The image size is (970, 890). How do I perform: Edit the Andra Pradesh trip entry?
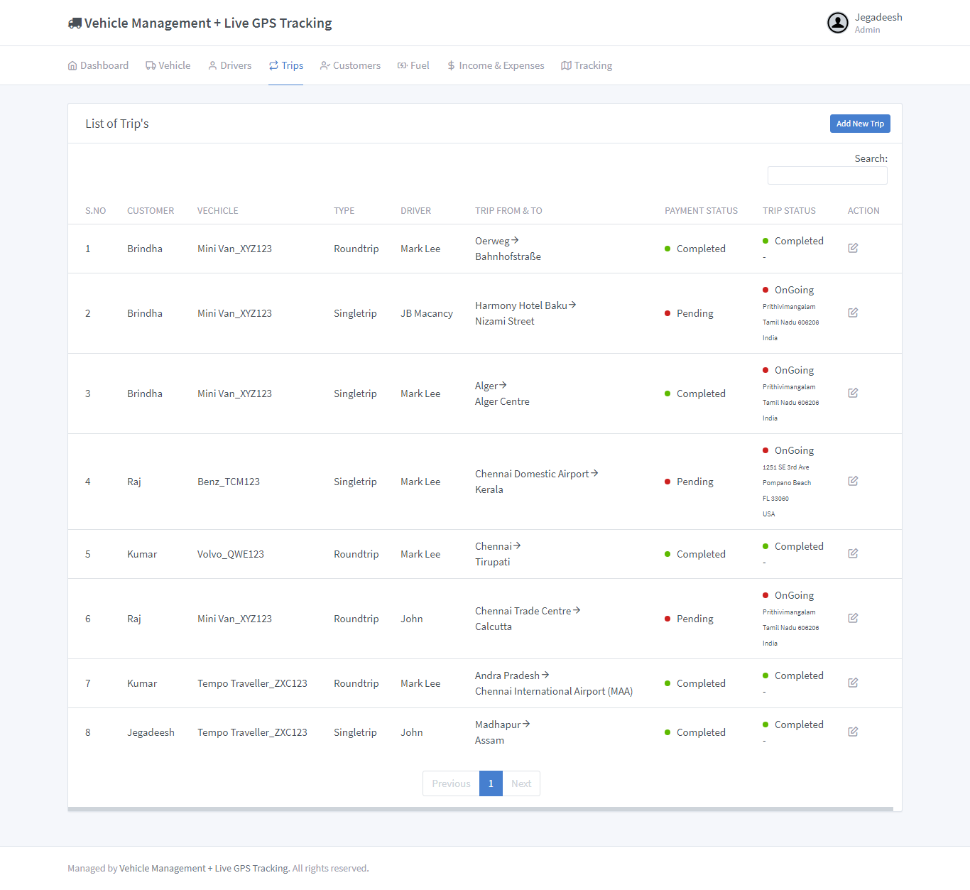853,683
